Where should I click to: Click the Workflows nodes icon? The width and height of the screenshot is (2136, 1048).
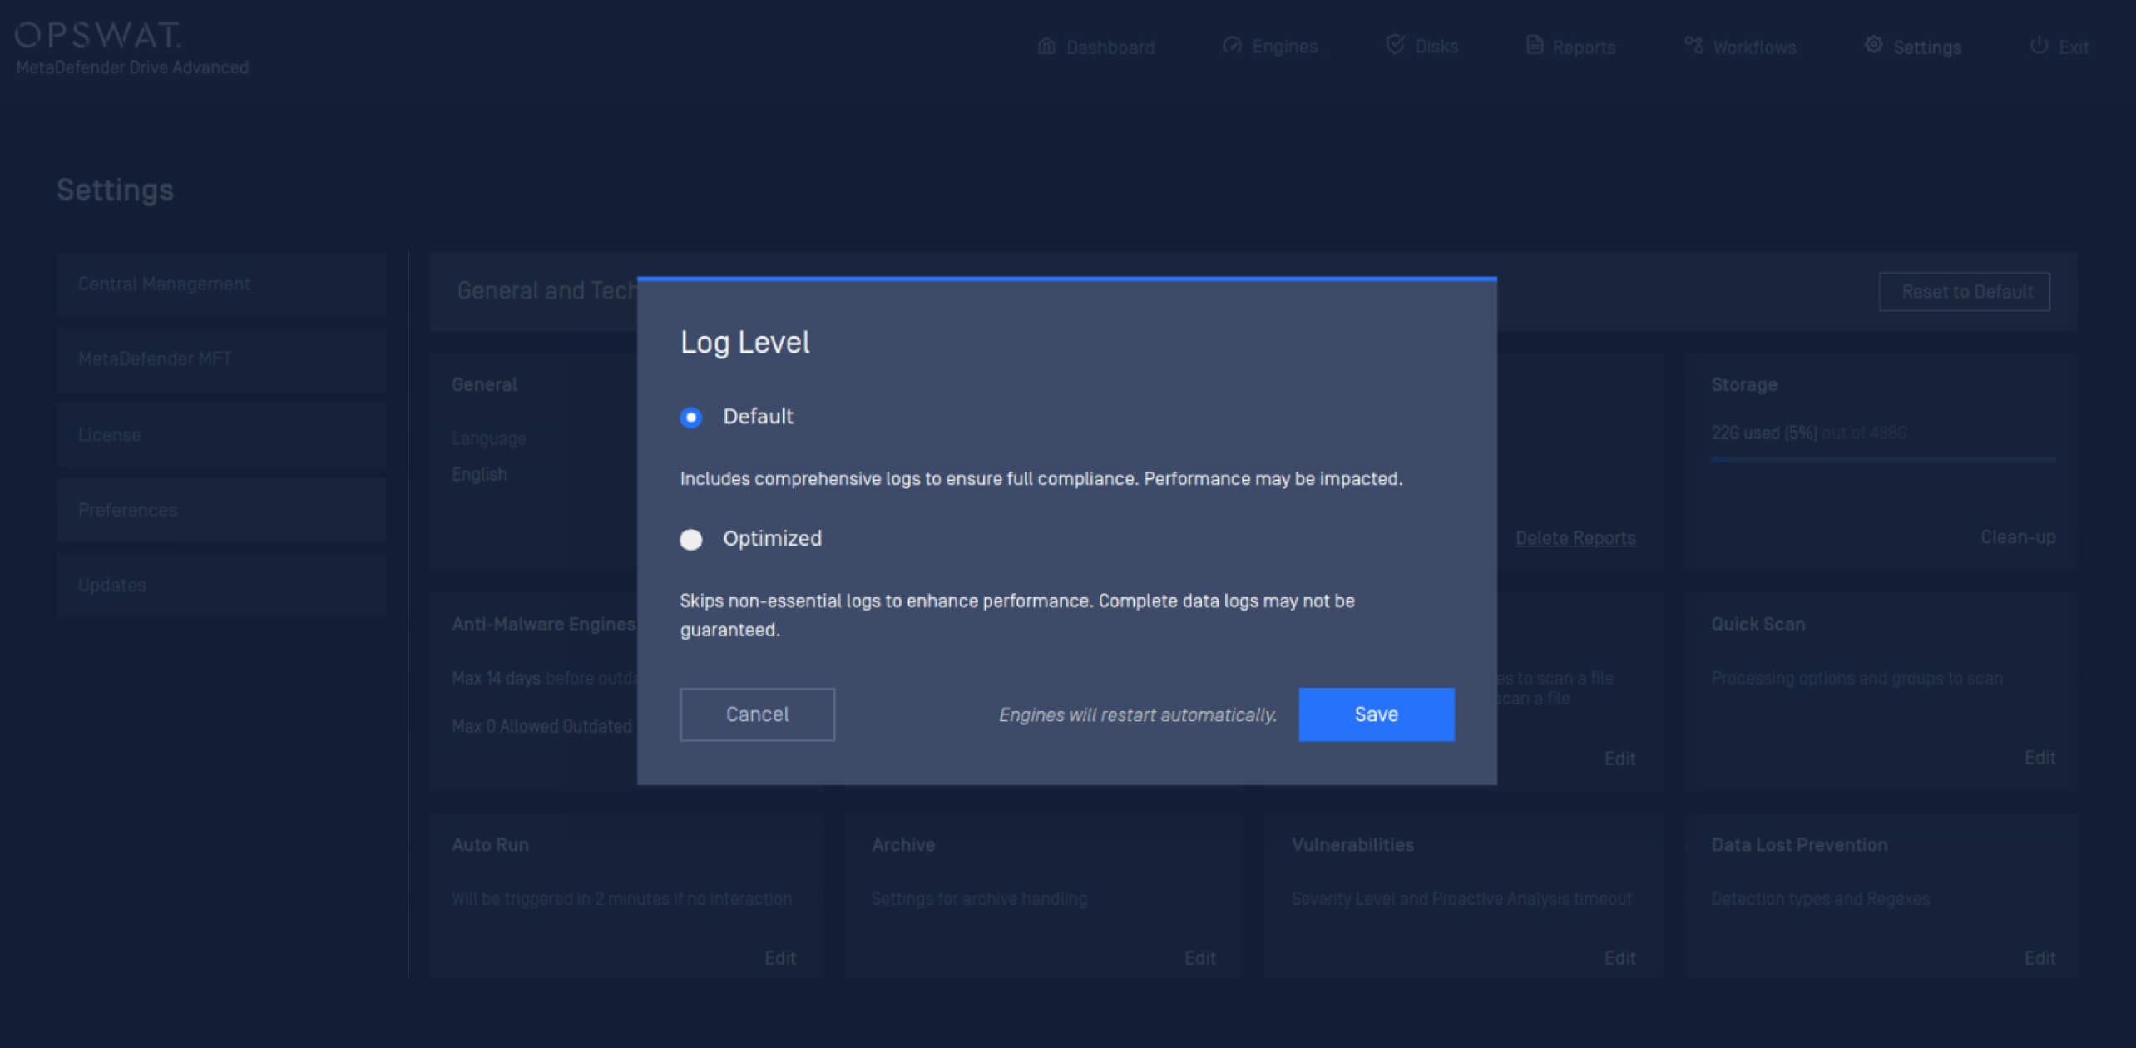pos(1693,46)
